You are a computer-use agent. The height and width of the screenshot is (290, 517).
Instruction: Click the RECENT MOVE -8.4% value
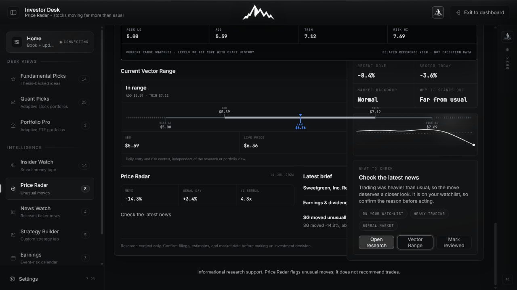(x=366, y=75)
